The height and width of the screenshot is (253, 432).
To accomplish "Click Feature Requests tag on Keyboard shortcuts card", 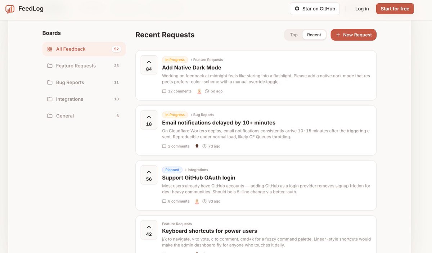I will point(177,224).
